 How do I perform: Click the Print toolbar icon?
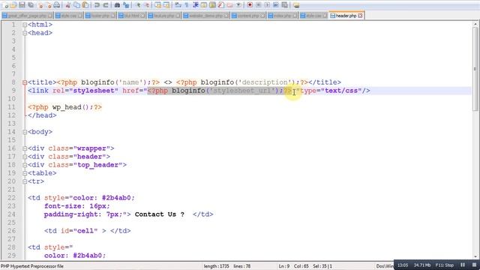(57, 5)
